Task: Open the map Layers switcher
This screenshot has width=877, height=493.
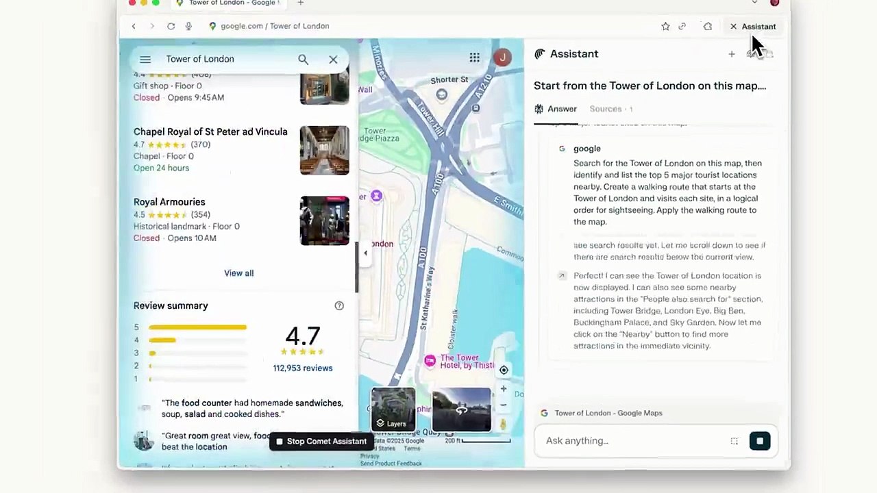Action: pyautogui.click(x=393, y=410)
